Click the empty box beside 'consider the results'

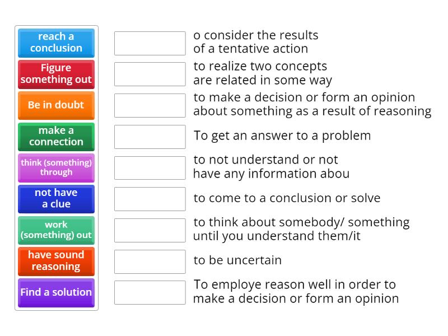pos(150,43)
